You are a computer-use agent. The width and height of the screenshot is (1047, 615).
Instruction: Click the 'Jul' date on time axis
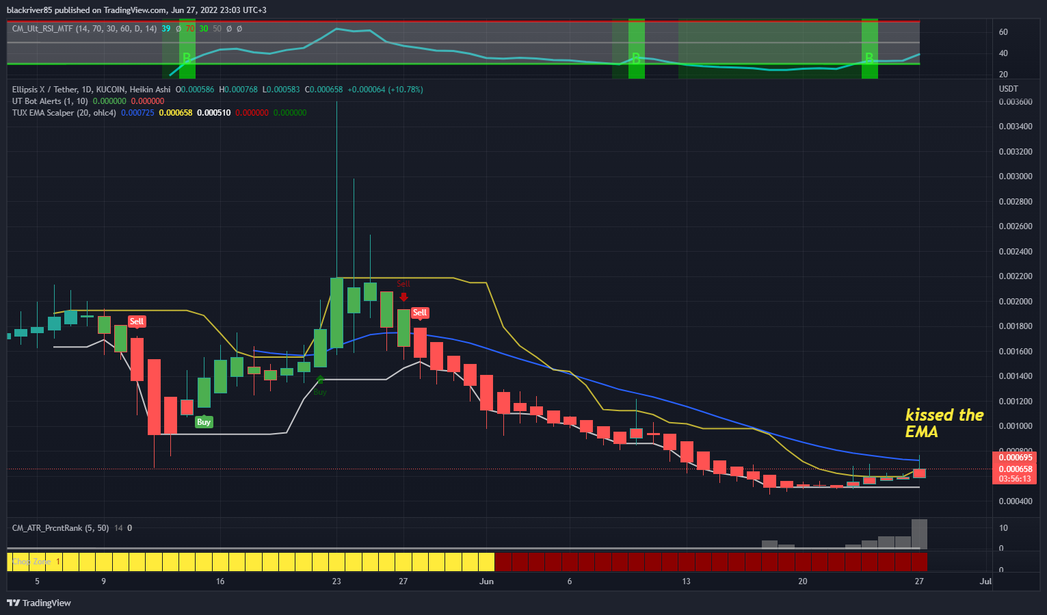(x=985, y=581)
